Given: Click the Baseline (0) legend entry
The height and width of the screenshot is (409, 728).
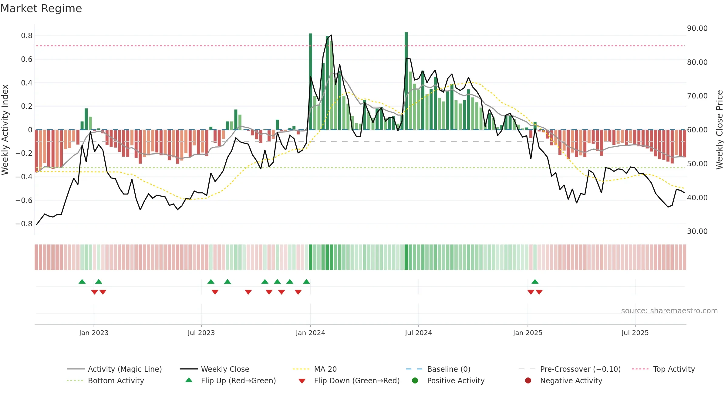Looking at the screenshot, I should pos(438,369).
